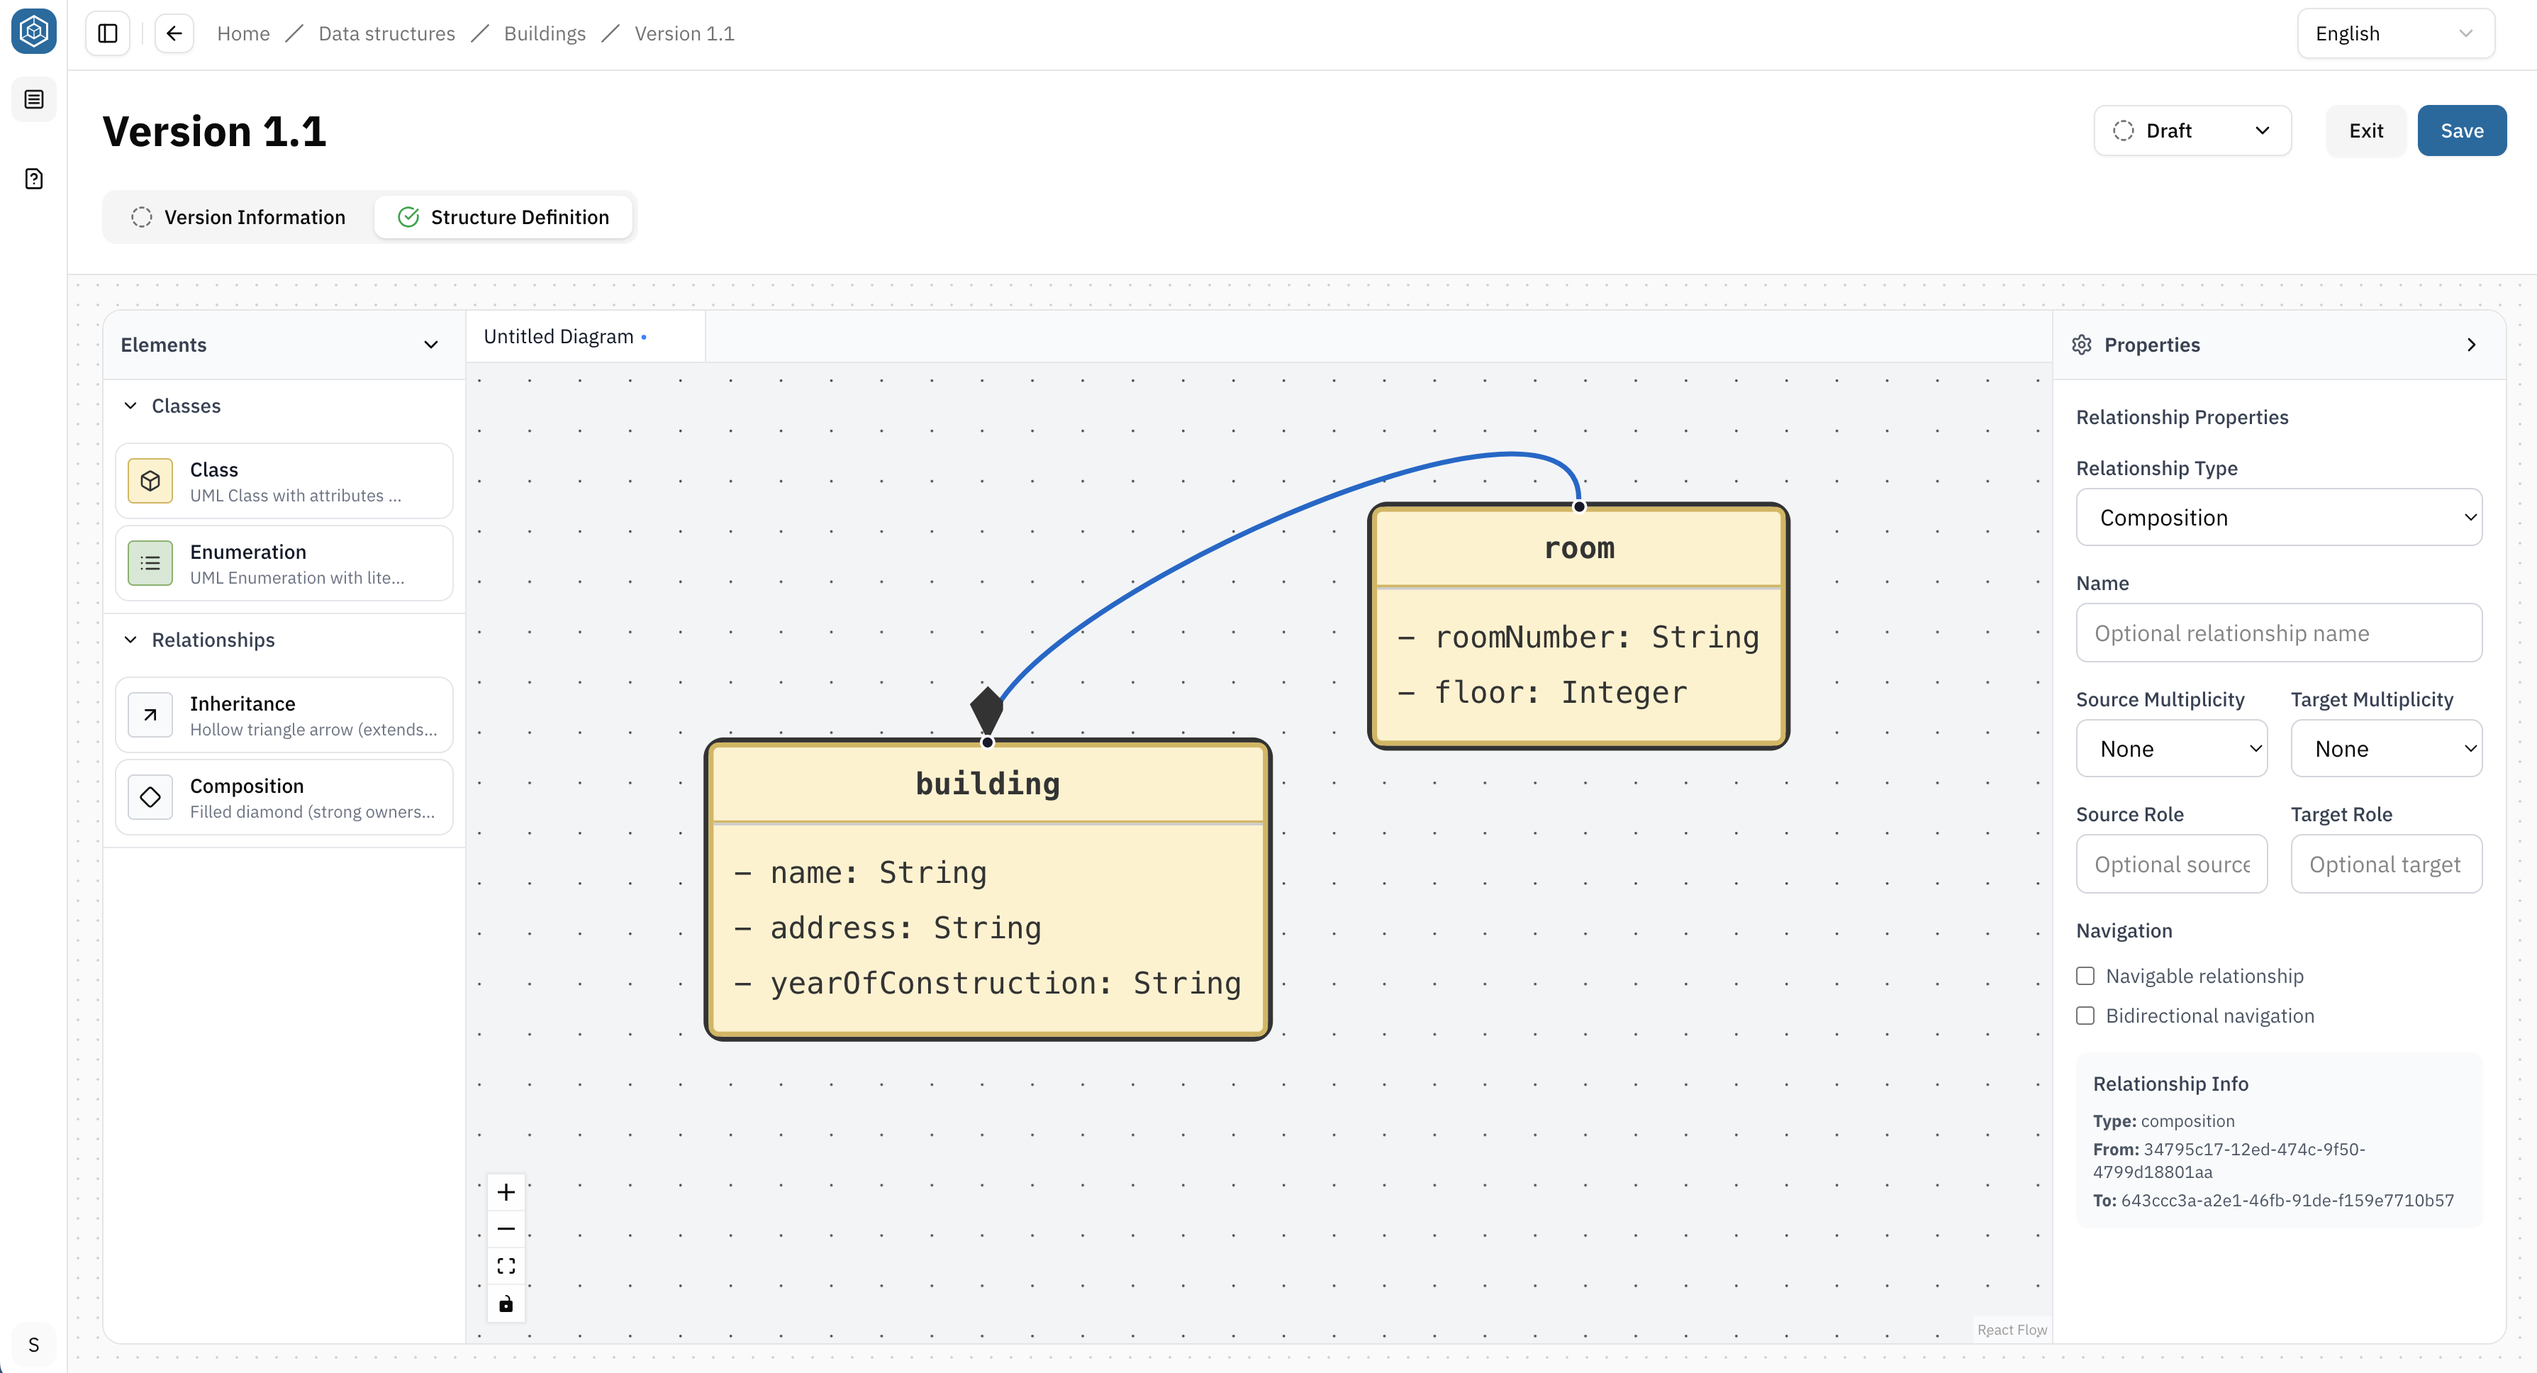Open the Target Multiplicity dropdown
Image resolution: width=2537 pixels, height=1373 pixels.
point(2386,748)
